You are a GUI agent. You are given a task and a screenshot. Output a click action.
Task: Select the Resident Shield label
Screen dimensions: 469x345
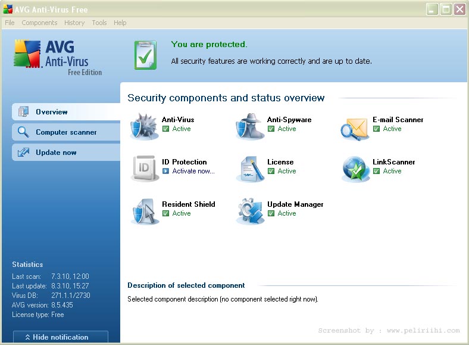tap(189, 204)
